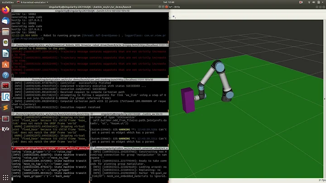Click Activities in the top bar
326x183 pixels.
pyautogui.click(x=8, y=2)
